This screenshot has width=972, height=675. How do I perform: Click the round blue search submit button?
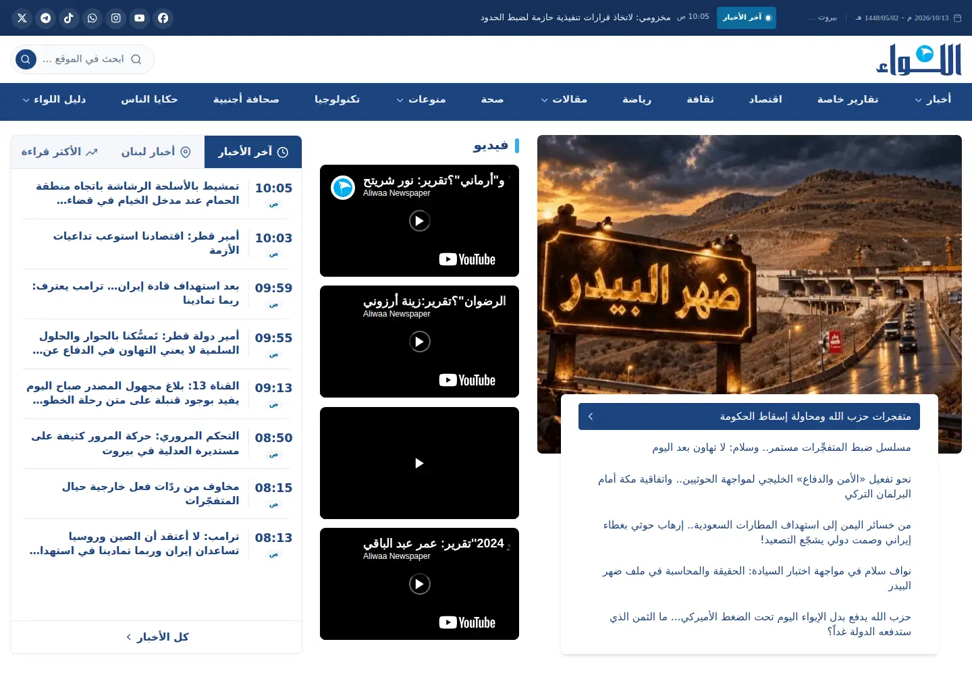26,59
